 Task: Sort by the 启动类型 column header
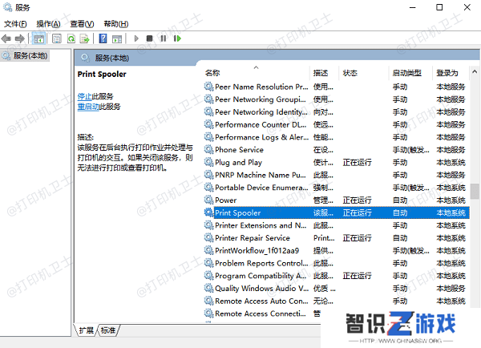click(x=406, y=73)
